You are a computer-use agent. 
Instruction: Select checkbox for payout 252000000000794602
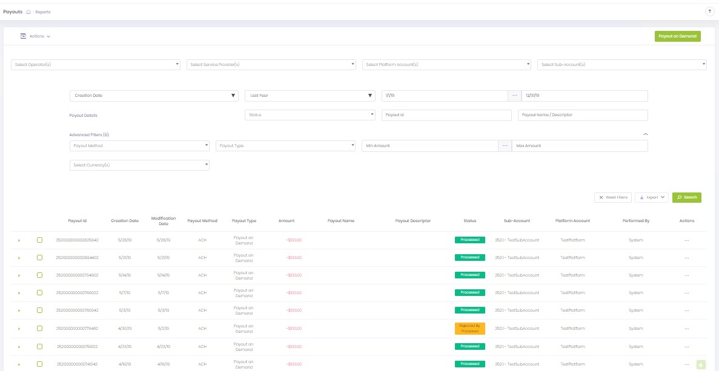click(39, 275)
